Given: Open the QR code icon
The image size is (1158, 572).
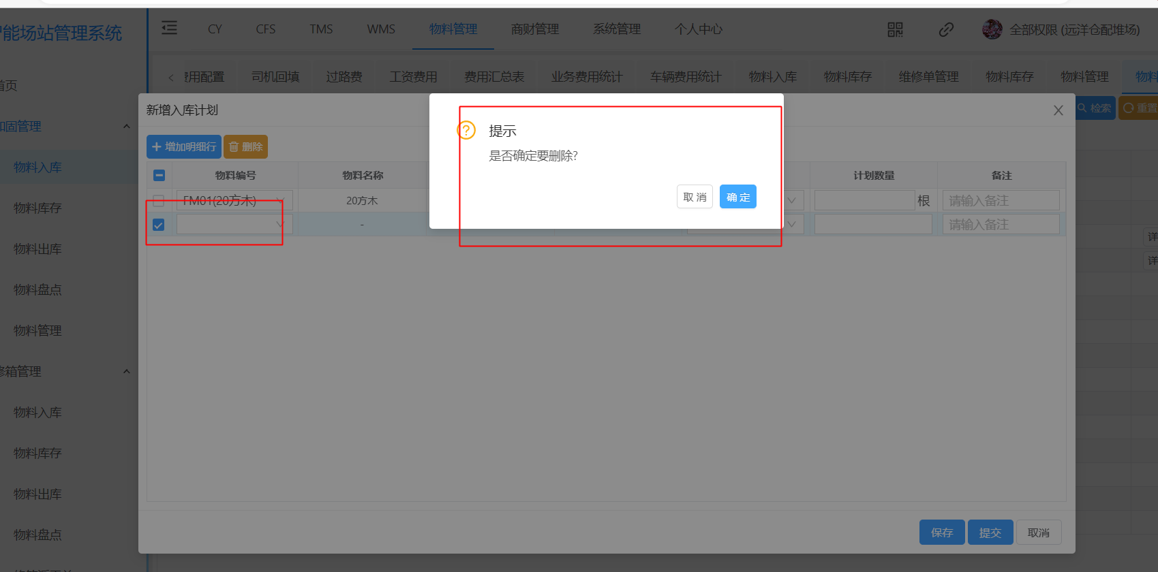Looking at the screenshot, I should coord(895,29).
